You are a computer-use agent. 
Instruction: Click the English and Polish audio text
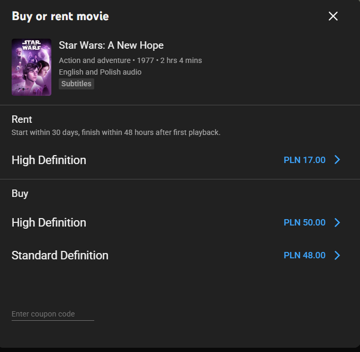(100, 72)
